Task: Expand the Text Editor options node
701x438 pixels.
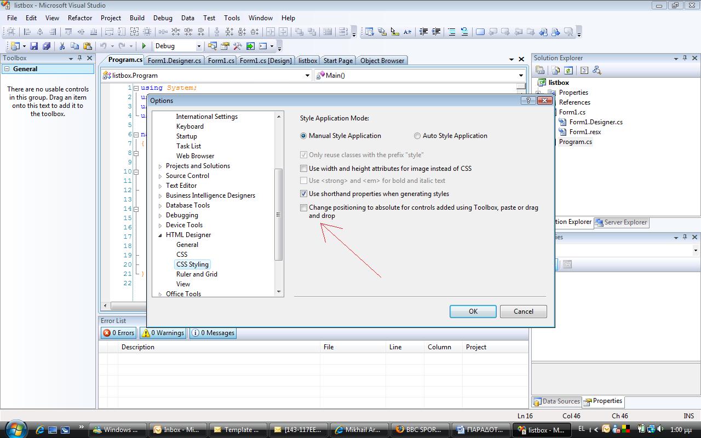Action: click(160, 186)
